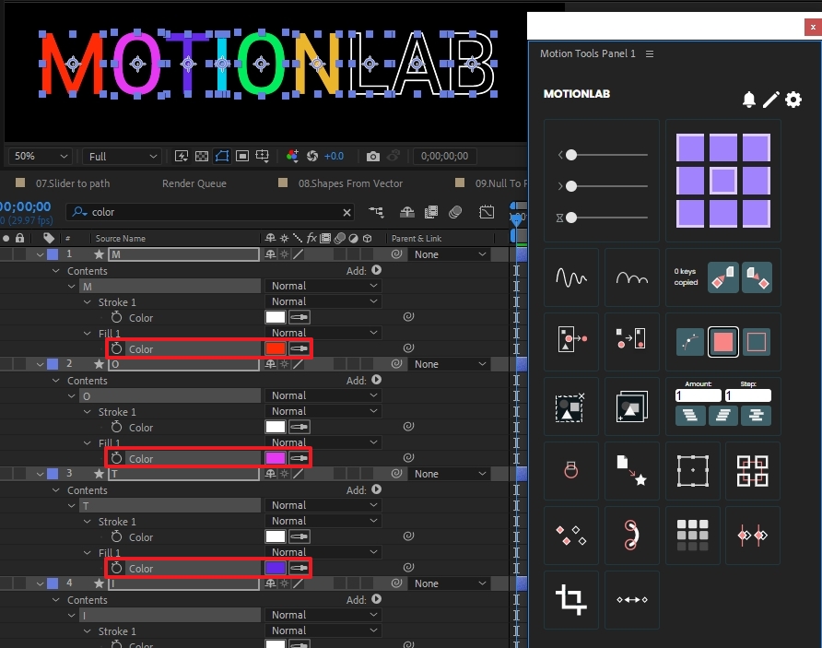
Task: Click the bounding box center point icon
Action: 692,470
